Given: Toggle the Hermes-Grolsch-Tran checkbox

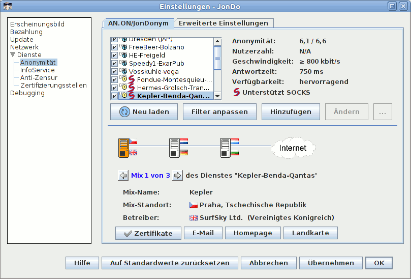Looking at the screenshot, I should (x=114, y=88).
